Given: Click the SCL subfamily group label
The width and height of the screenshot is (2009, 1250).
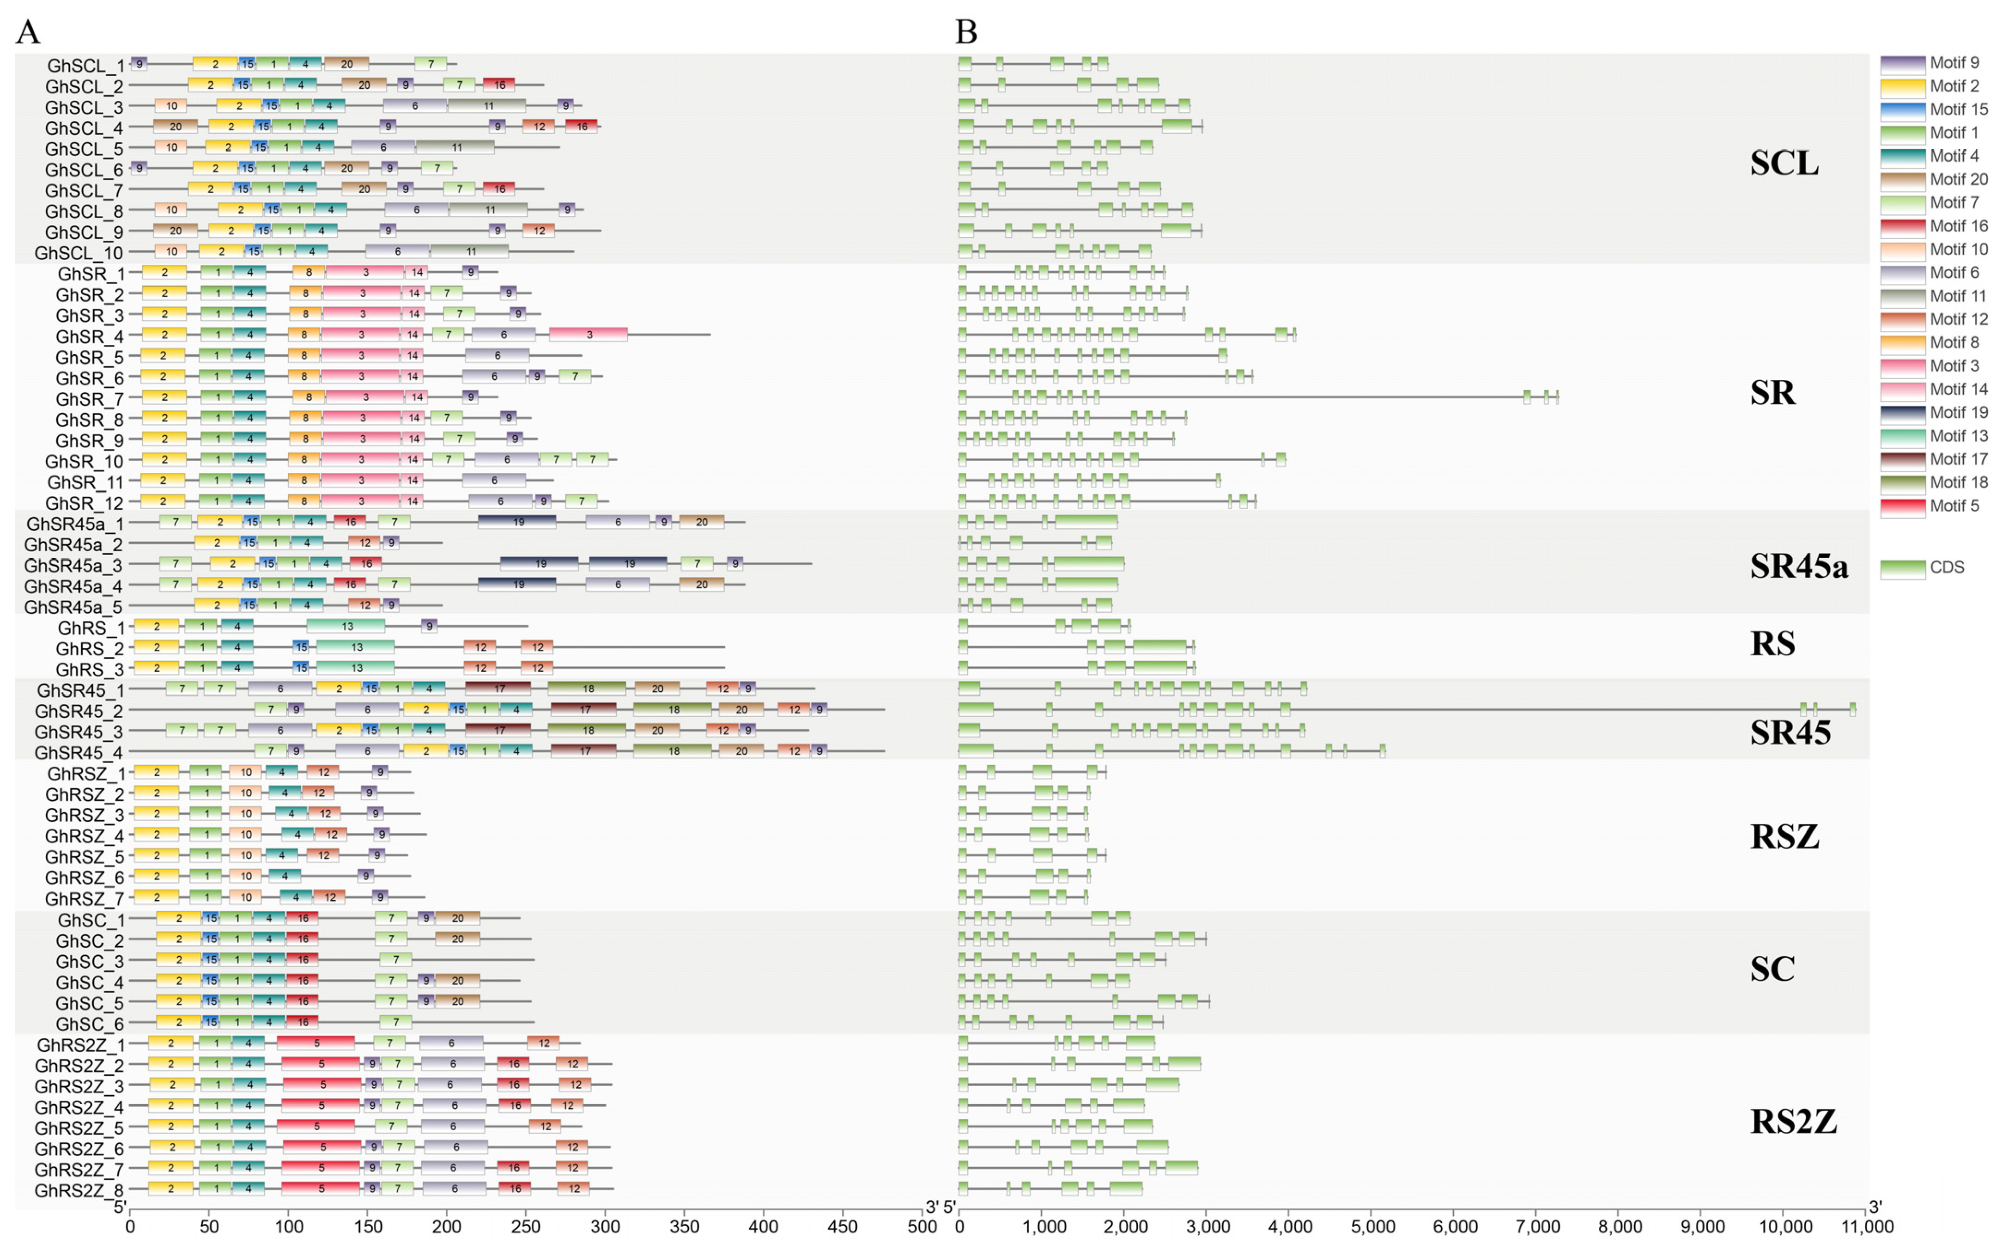Looking at the screenshot, I should click(x=1784, y=163).
